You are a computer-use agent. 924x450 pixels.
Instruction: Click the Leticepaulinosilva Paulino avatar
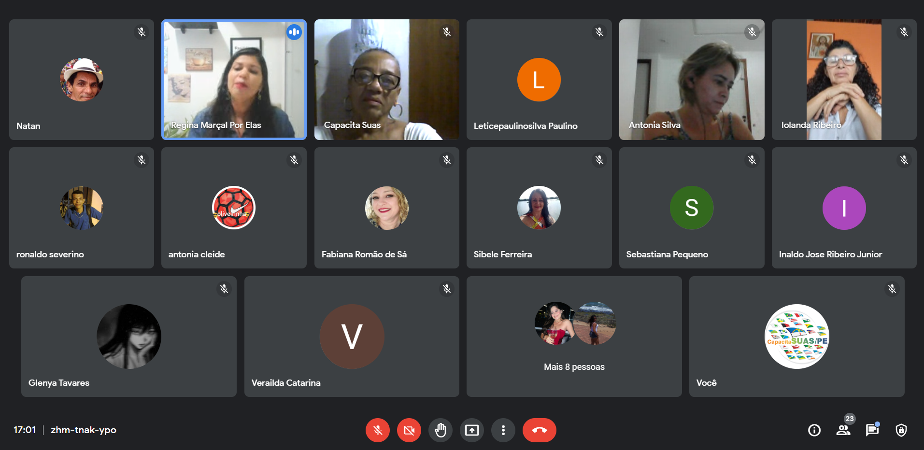pos(539,80)
